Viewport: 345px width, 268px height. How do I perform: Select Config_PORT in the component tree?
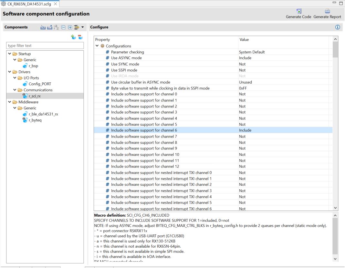tap(40, 84)
